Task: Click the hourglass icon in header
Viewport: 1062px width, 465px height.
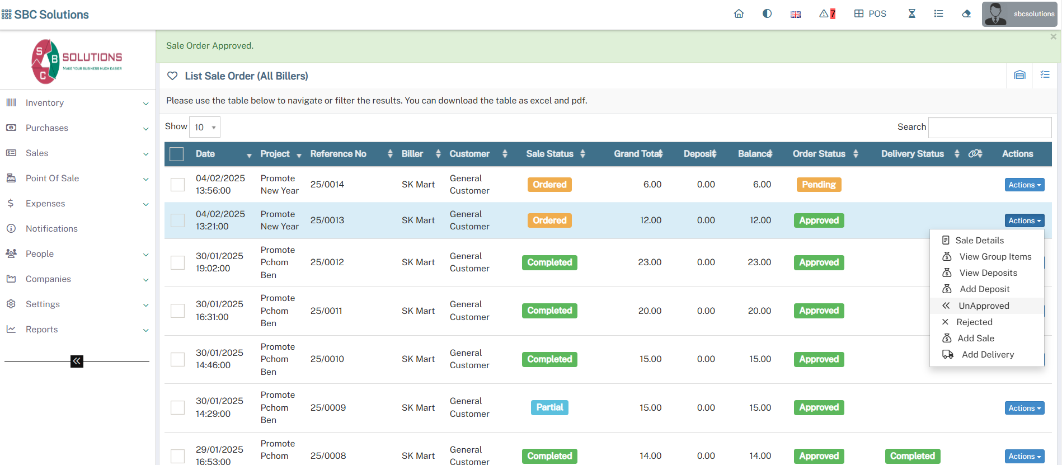Action: (911, 14)
